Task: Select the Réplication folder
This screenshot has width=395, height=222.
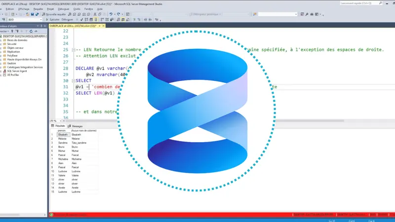Action: click(x=13, y=52)
